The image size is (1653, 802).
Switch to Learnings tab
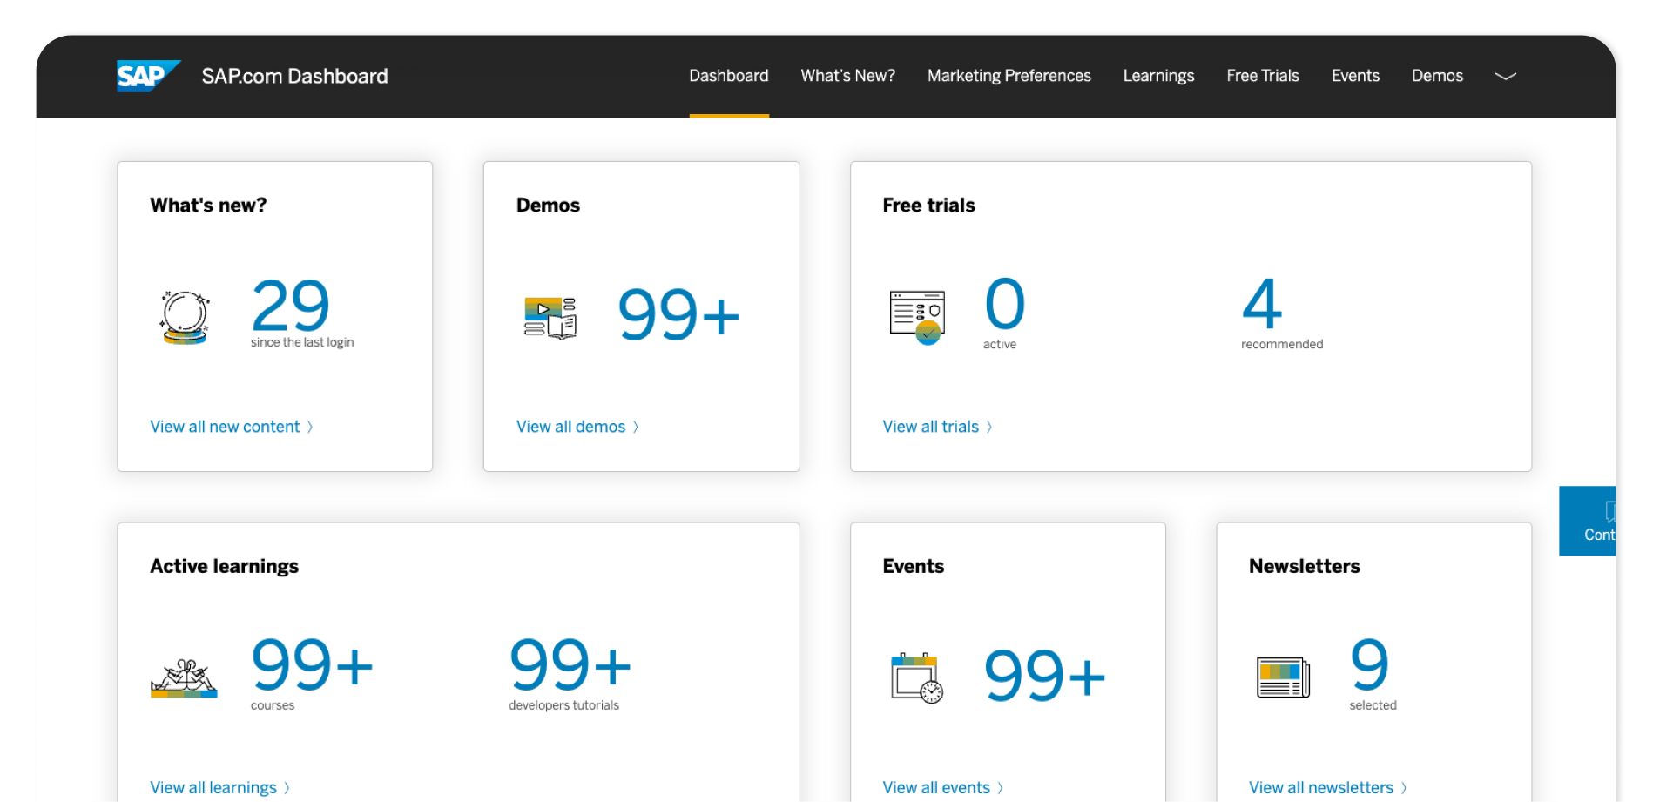(1159, 76)
